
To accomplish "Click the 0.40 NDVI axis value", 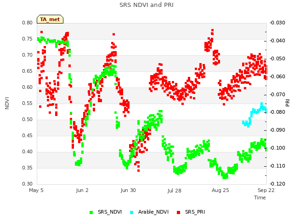I will 28,151.
